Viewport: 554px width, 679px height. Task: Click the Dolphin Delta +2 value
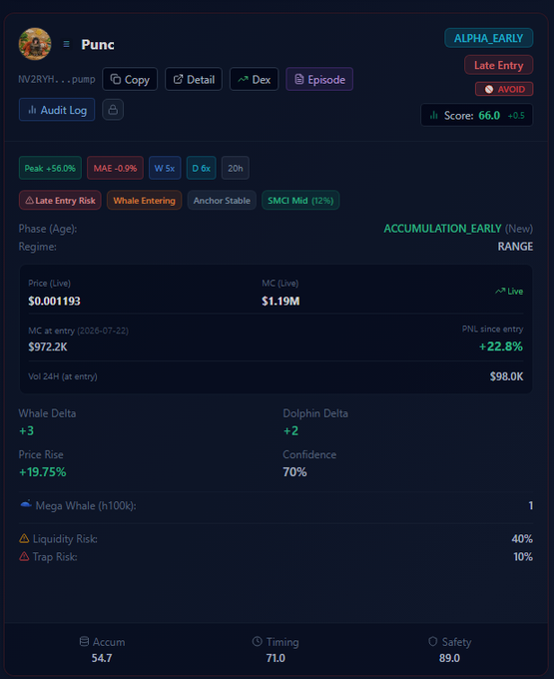[290, 431]
